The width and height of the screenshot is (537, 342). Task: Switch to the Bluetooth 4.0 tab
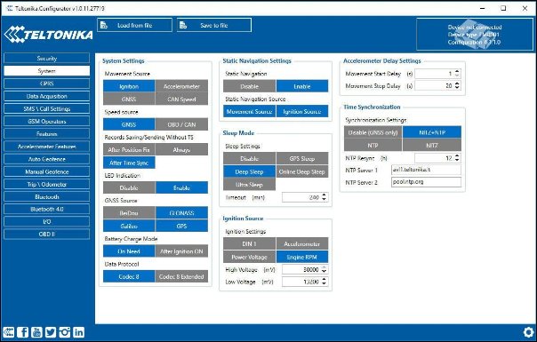pyautogui.click(x=47, y=209)
